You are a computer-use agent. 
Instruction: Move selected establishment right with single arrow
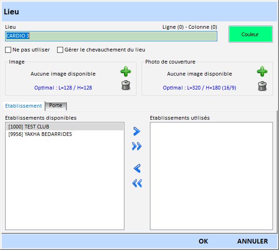[x=136, y=132]
